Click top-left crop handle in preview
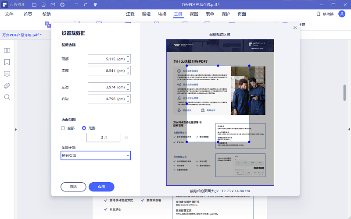The height and width of the screenshot is (219, 351). pyautogui.click(x=187, y=66)
